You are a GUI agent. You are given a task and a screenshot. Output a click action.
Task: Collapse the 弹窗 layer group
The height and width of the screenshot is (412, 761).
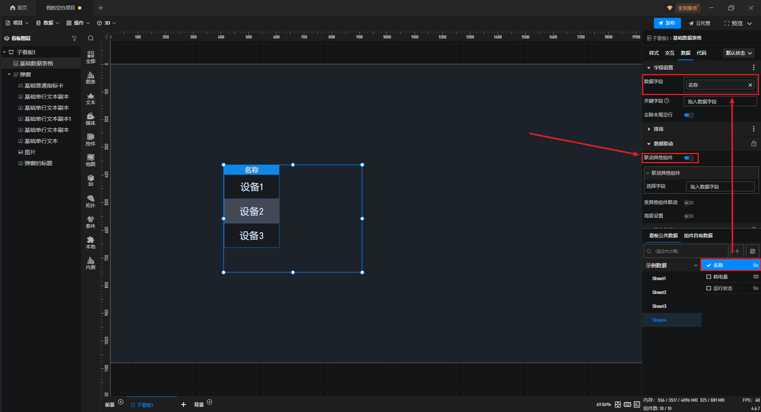point(9,74)
